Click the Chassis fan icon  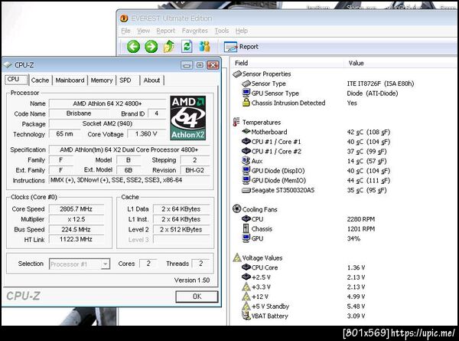pos(246,228)
